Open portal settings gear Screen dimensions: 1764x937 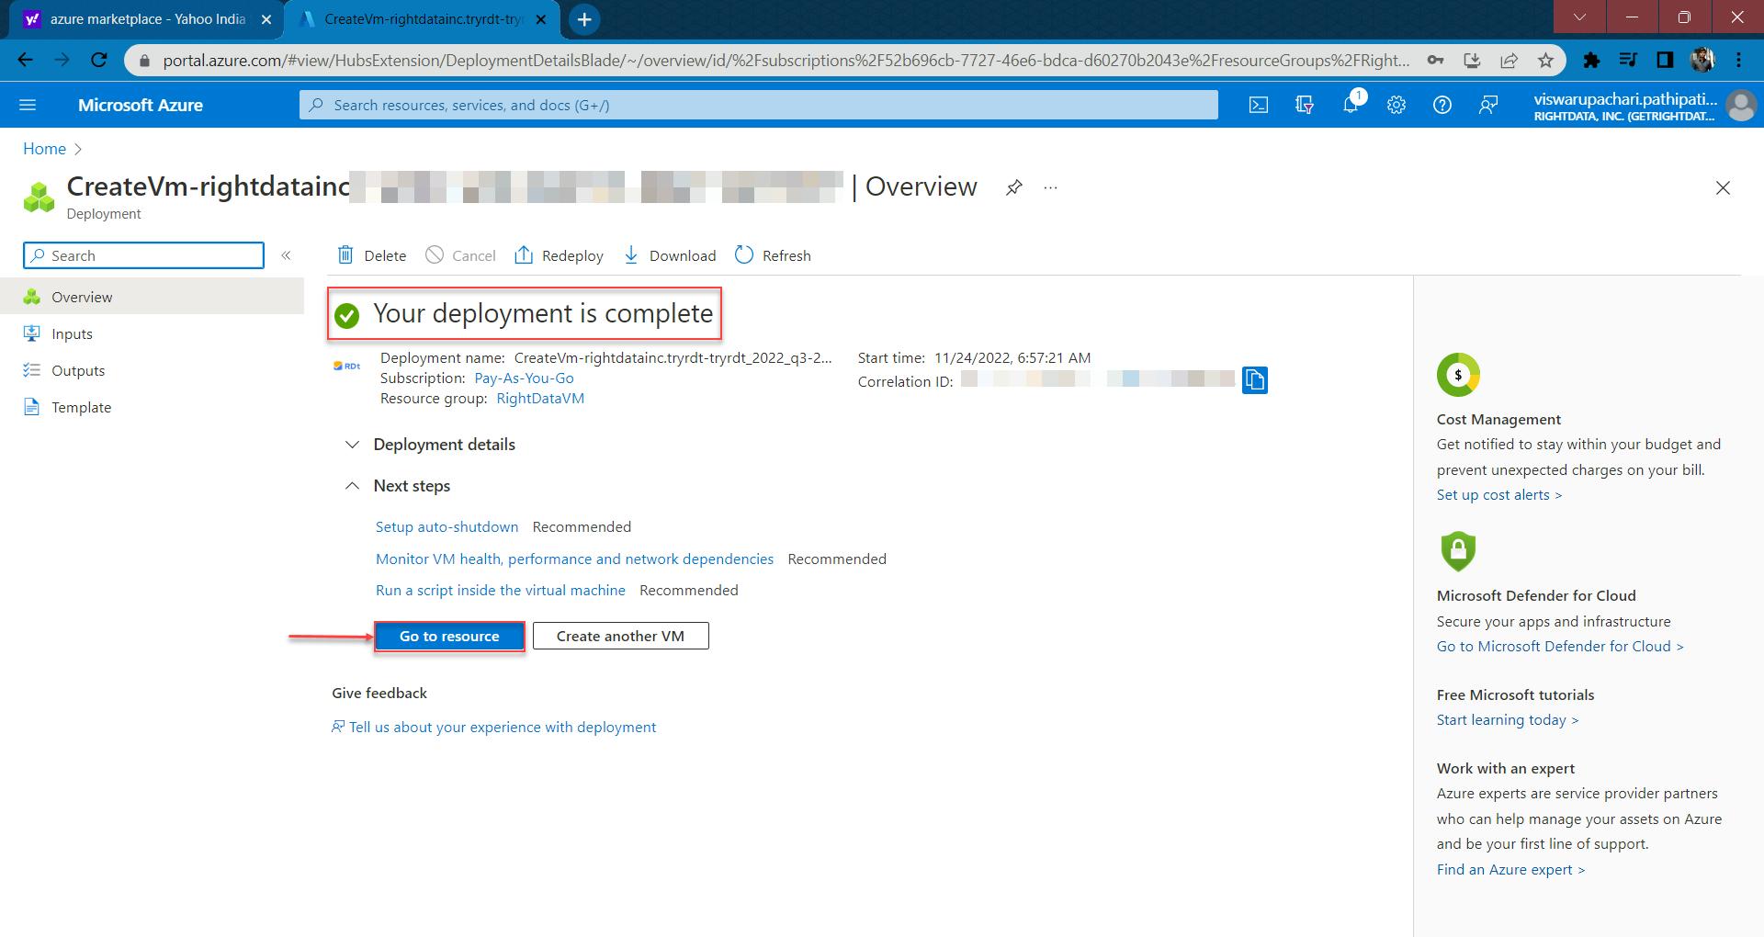pyautogui.click(x=1396, y=105)
